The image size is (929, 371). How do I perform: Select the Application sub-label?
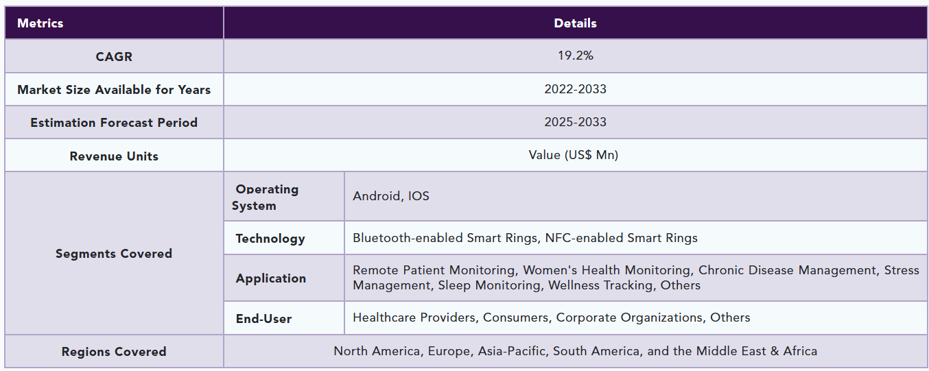point(271,278)
